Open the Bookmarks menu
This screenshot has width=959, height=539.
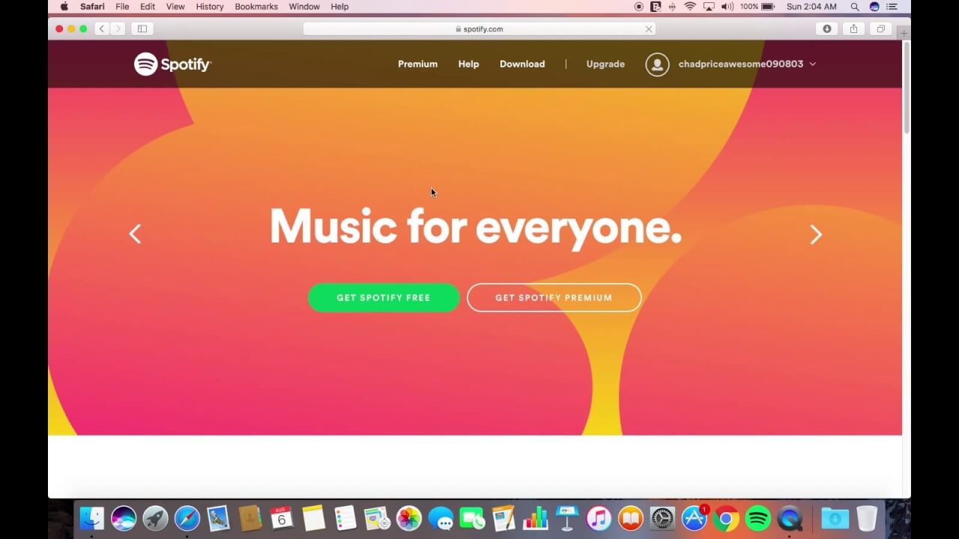click(256, 7)
